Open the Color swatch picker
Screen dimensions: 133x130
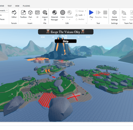[62, 12]
